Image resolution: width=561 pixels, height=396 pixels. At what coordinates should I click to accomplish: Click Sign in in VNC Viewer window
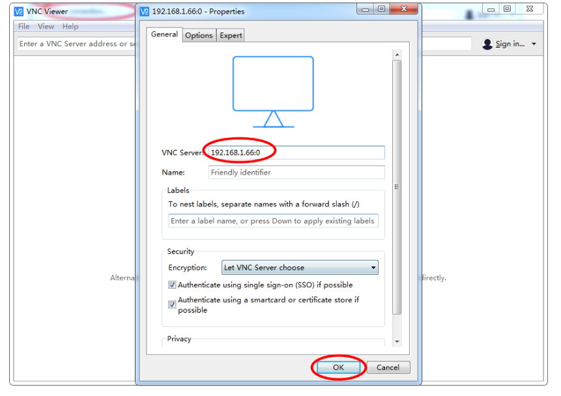click(x=510, y=44)
